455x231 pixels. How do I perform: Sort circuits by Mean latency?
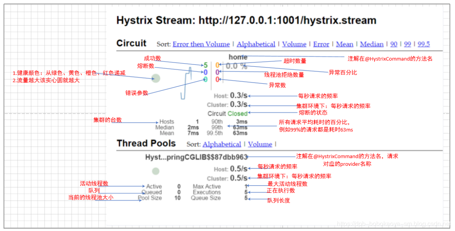tap(345, 44)
